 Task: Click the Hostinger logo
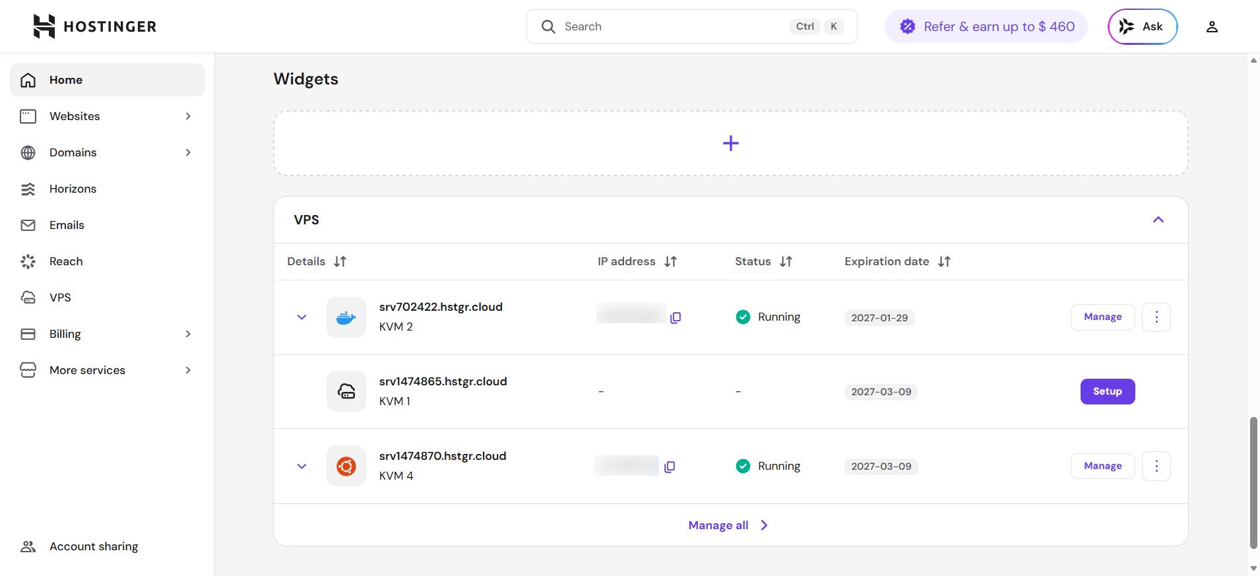coord(95,26)
